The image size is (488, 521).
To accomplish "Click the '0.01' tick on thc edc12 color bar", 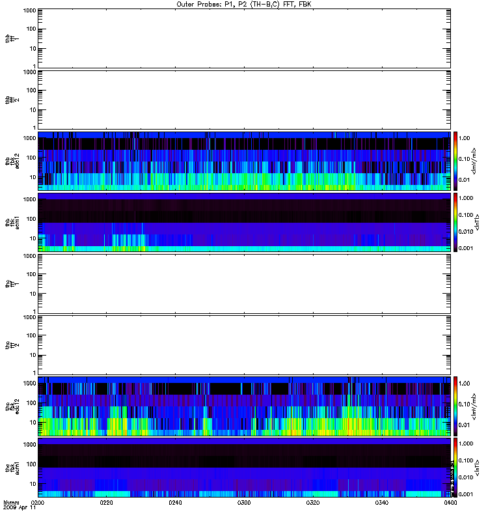I will [x=464, y=425].
